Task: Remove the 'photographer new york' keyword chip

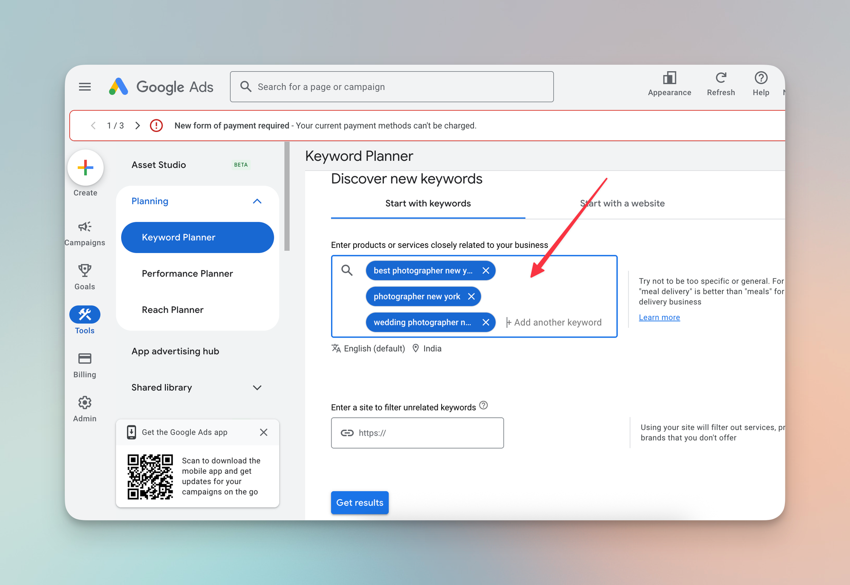Action: tap(471, 296)
